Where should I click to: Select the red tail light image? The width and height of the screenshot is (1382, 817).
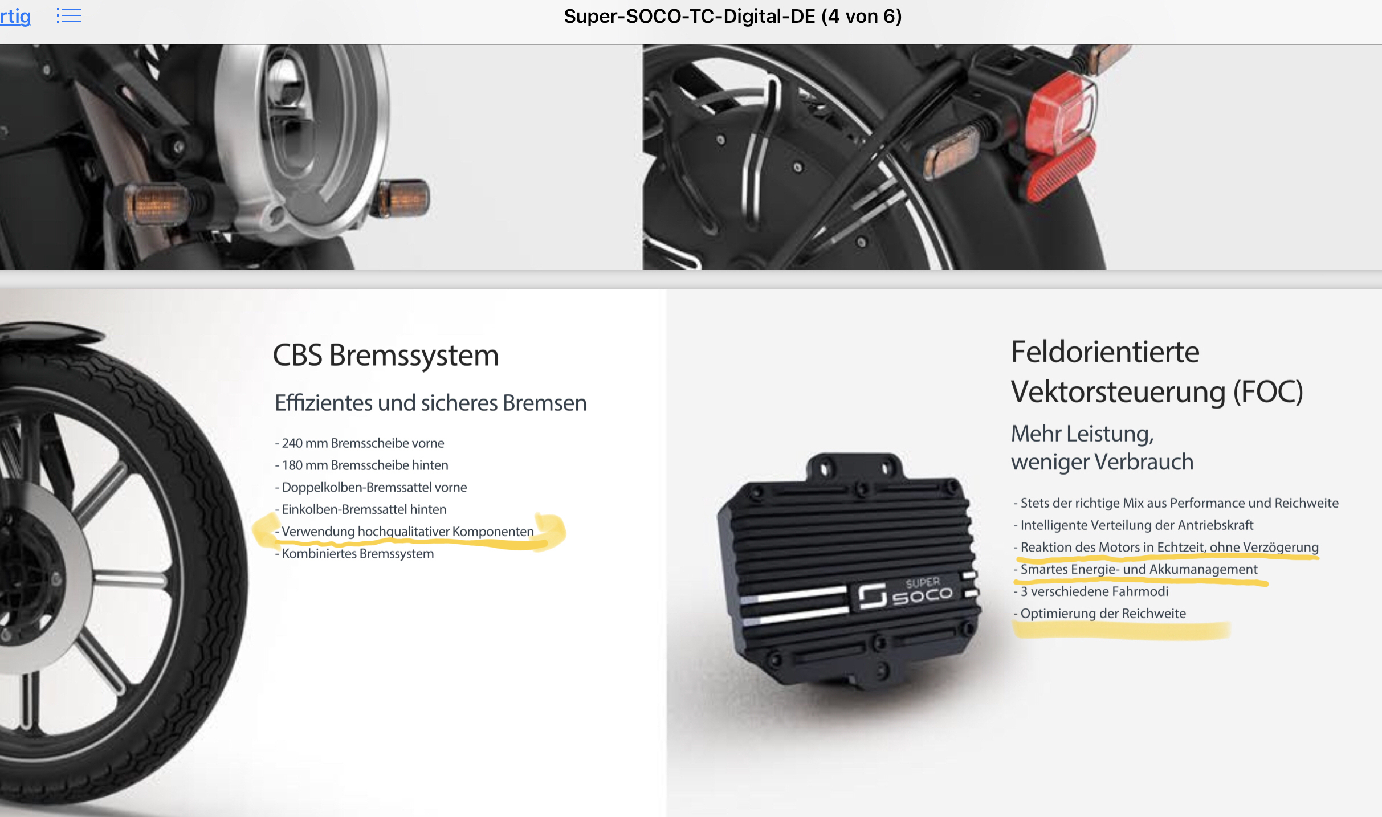pos(1012,157)
